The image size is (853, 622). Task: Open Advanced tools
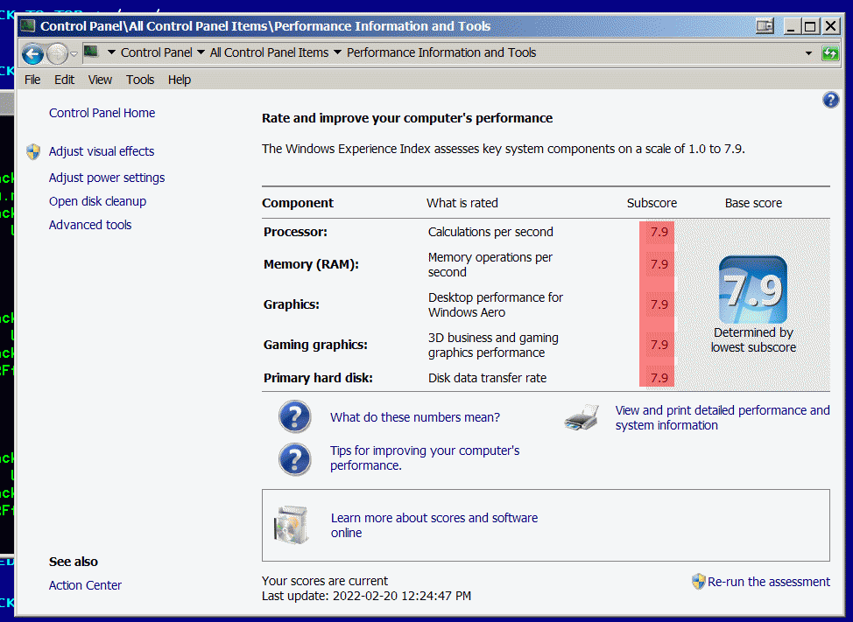click(x=90, y=225)
